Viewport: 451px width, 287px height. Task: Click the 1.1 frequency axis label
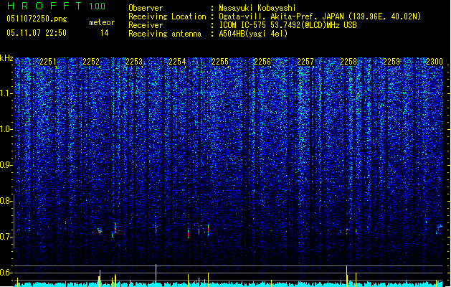click(x=6, y=93)
